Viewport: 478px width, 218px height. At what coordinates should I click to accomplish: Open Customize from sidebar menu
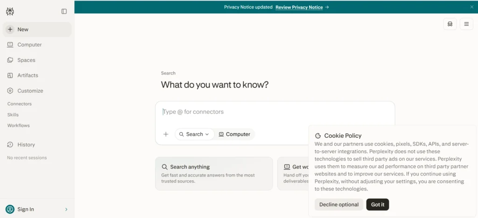click(x=37, y=91)
